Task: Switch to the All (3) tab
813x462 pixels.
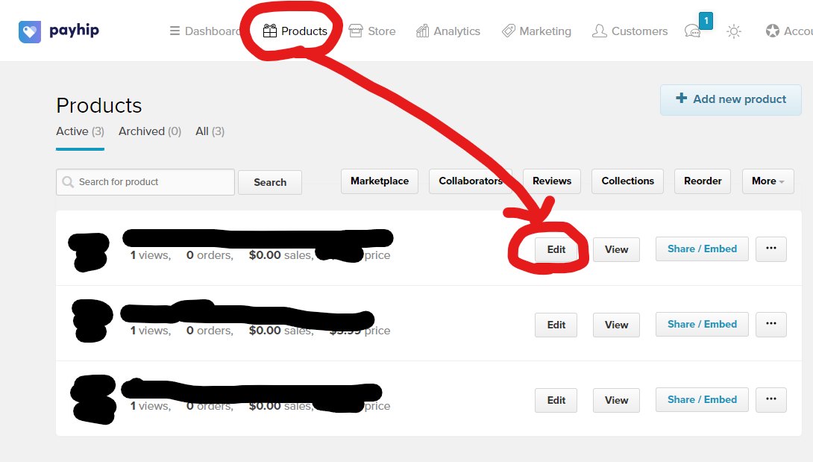Action: coord(210,131)
